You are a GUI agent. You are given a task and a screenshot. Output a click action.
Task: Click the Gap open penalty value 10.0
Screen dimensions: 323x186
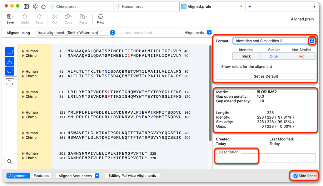click(260, 97)
